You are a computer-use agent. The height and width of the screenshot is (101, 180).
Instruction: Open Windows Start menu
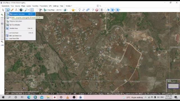coord(3,97)
